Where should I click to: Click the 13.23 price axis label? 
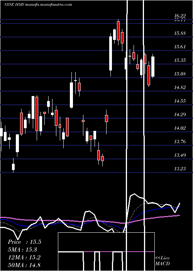180,168
